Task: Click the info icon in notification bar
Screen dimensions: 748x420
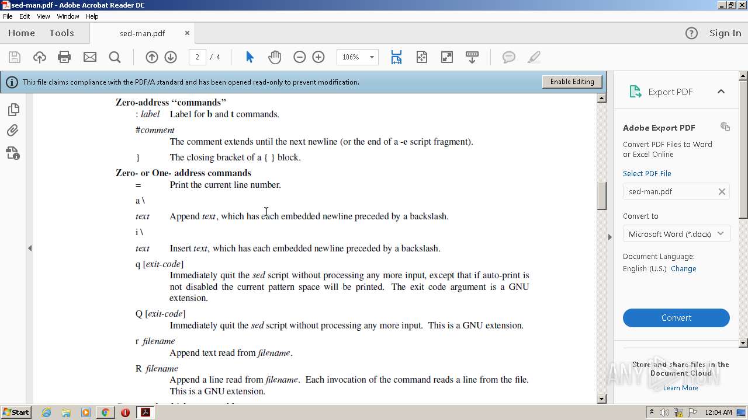Action: click(x=12, y=82)
